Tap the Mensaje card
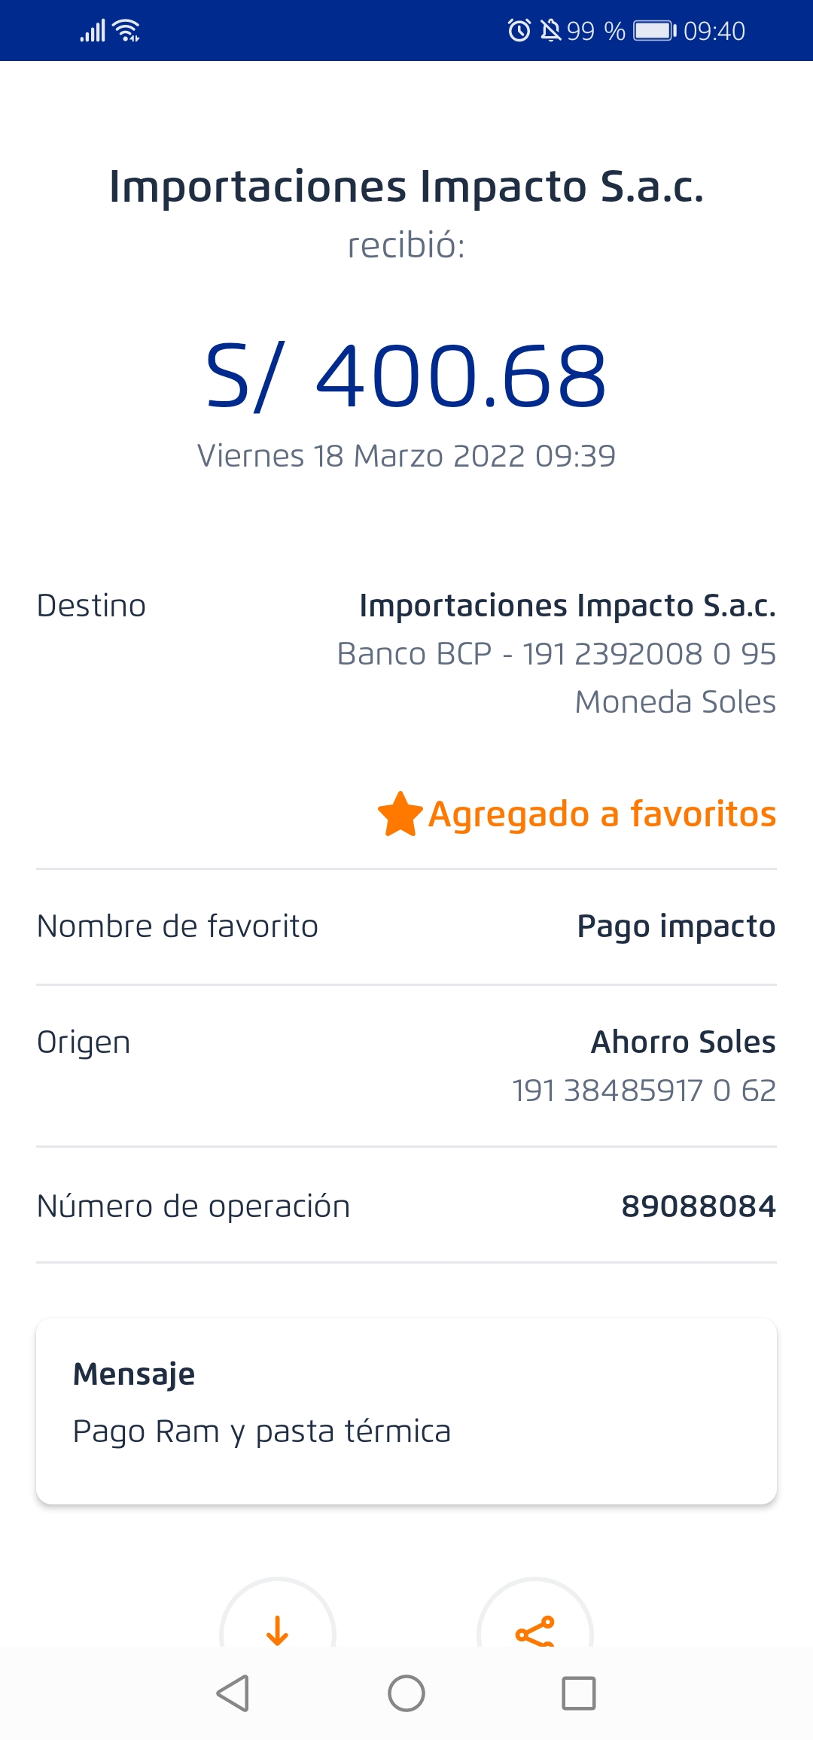This screenshot has width=813, height=1740. click(406, 1410)
